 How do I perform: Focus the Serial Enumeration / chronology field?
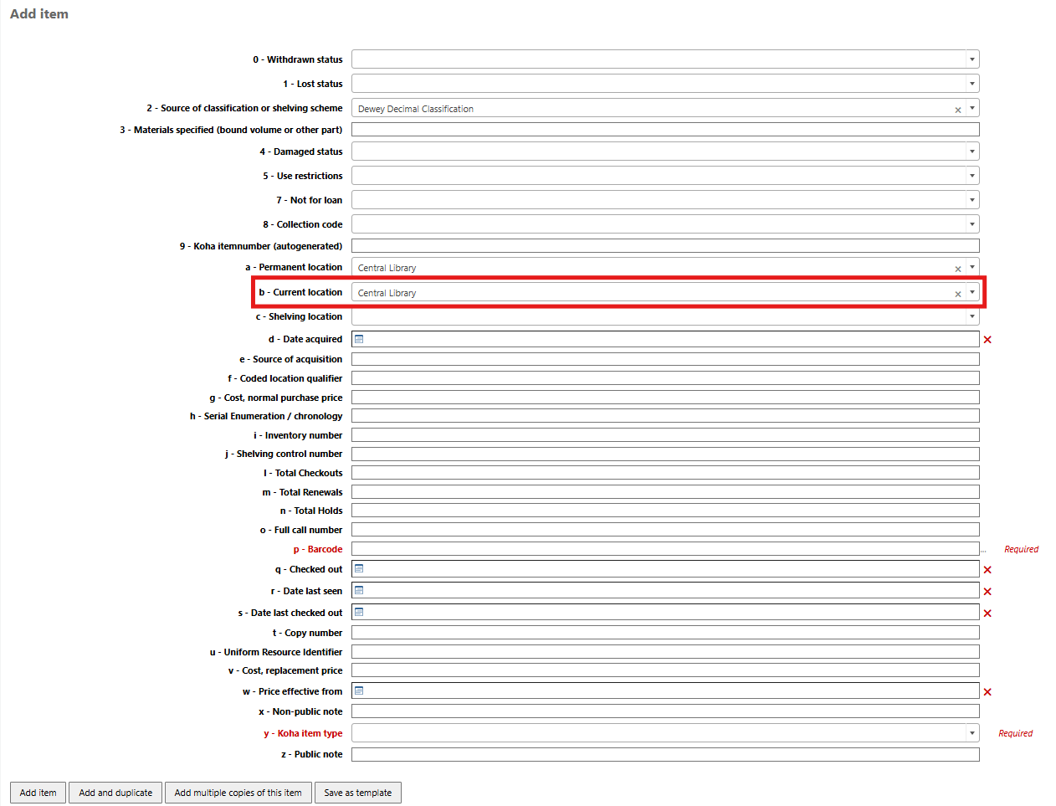click(665, 416)
